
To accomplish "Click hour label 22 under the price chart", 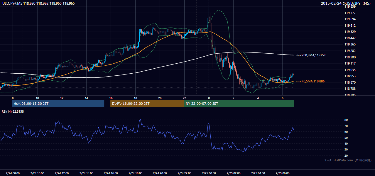I will point(184,98).
